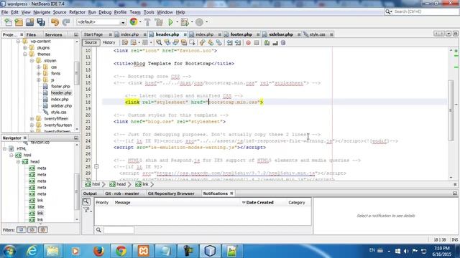Open the Debug menu
The image size is (460, 258).
click(105, 12)
